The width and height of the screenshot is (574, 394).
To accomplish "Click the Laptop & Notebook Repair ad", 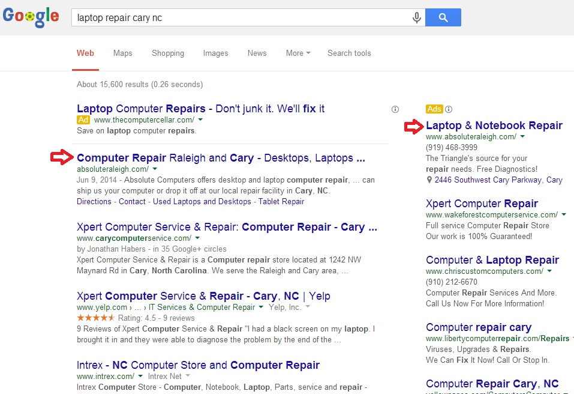I will tap(494, 126).
